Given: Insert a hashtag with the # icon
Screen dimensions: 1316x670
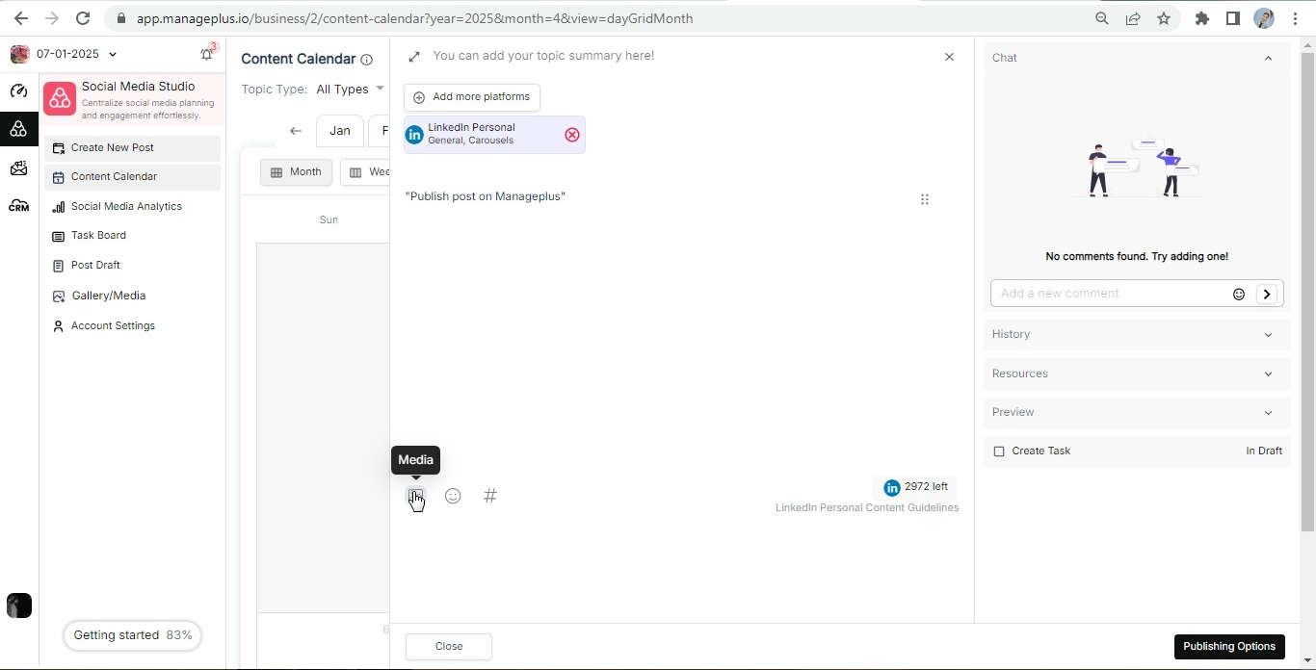Looking at the screenshot, I should click(x=490, y=496).
